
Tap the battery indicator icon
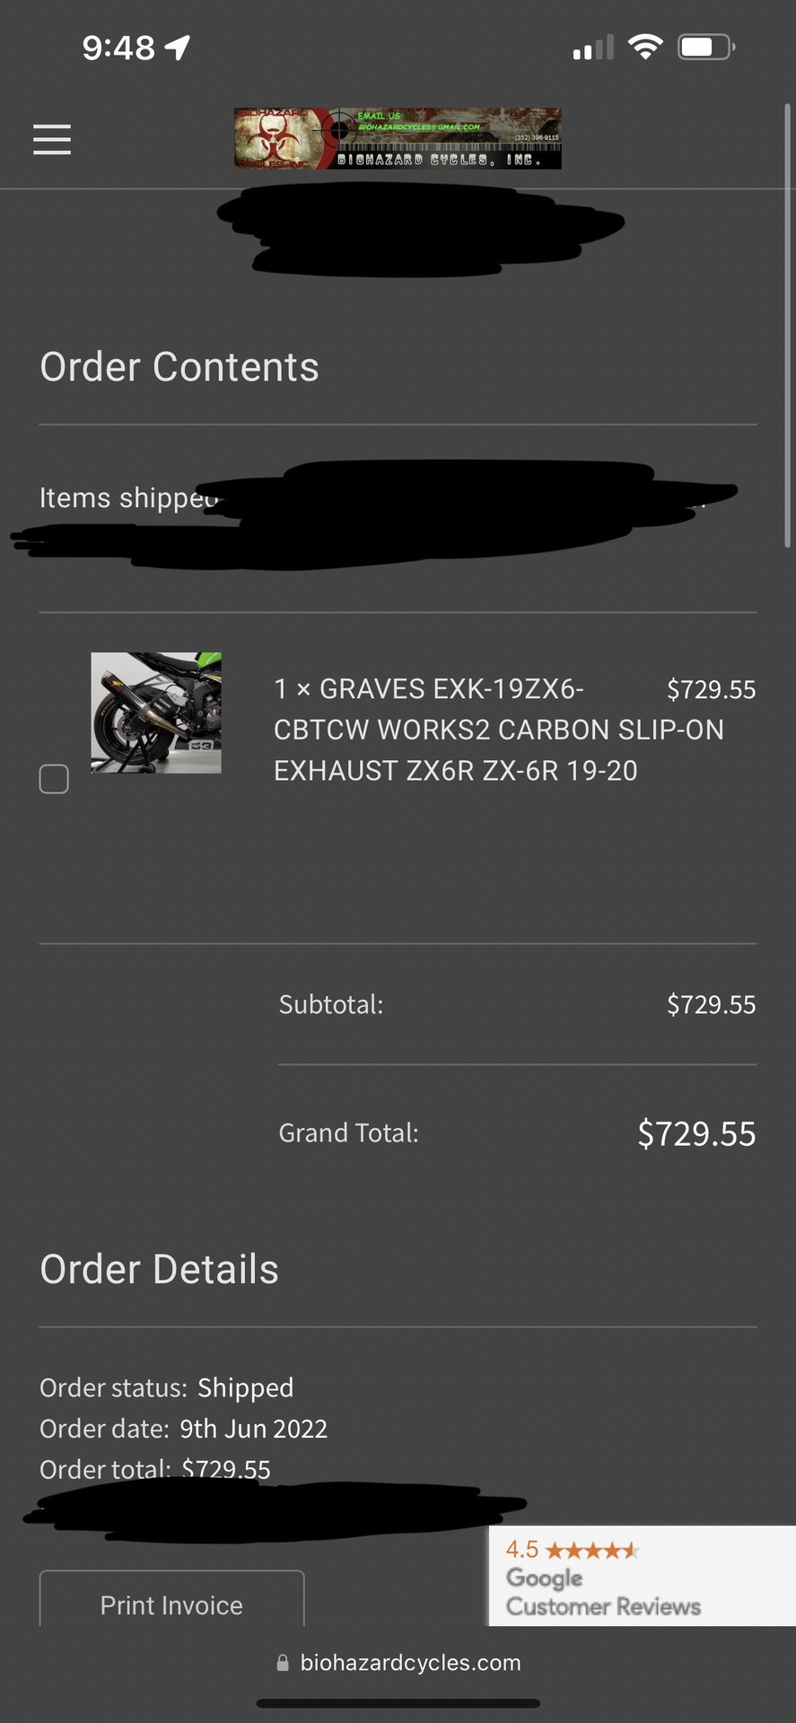pyautogui.click(x=707, y=47)
